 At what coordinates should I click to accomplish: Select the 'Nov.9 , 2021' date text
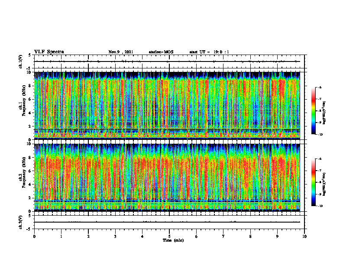(x=121, y=52)
